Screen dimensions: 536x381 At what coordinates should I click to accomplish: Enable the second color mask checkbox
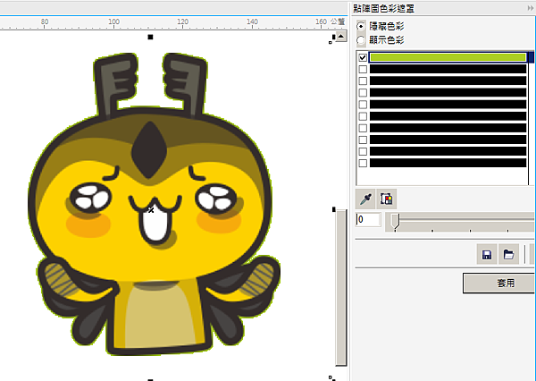tap(362, 69)
